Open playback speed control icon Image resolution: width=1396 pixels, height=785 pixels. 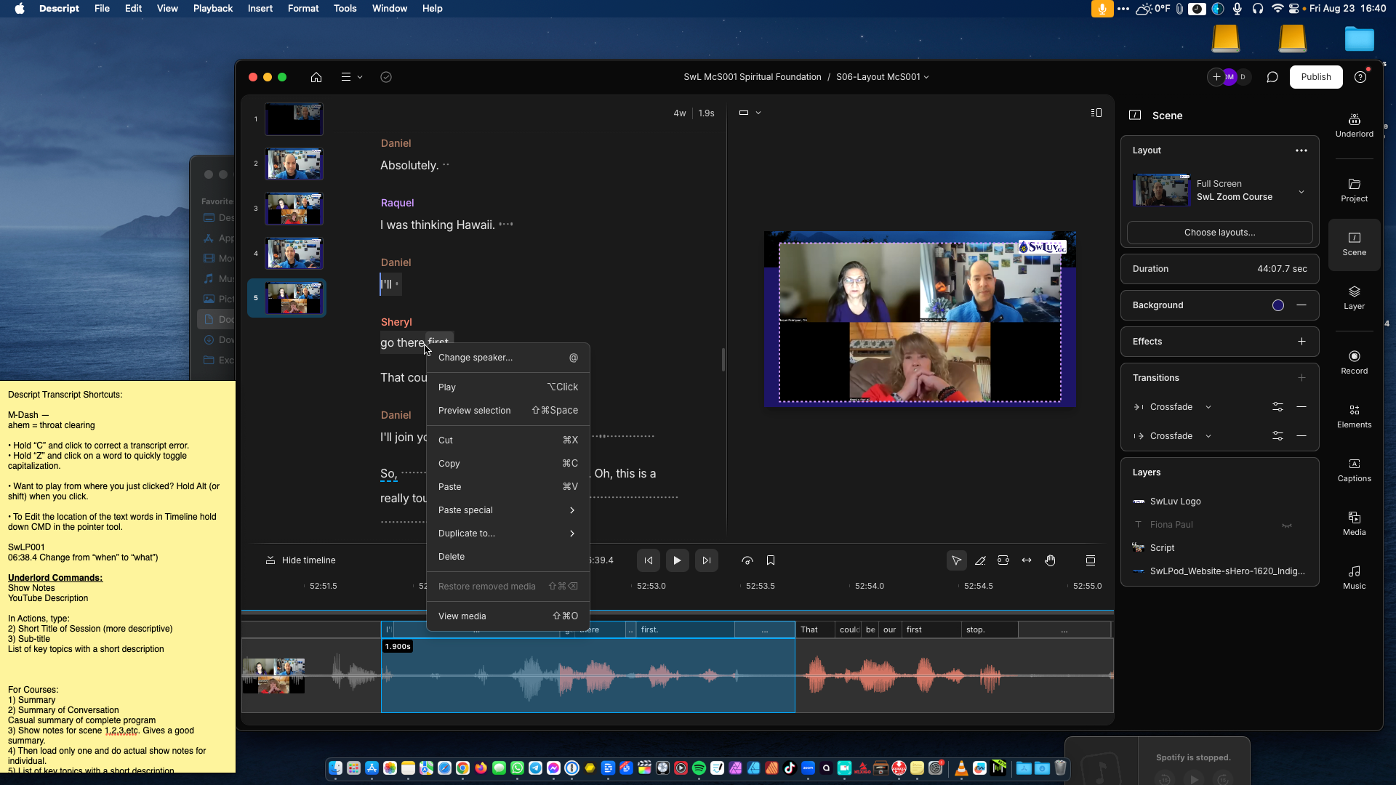pyautogui.click(x=747, y=560)
